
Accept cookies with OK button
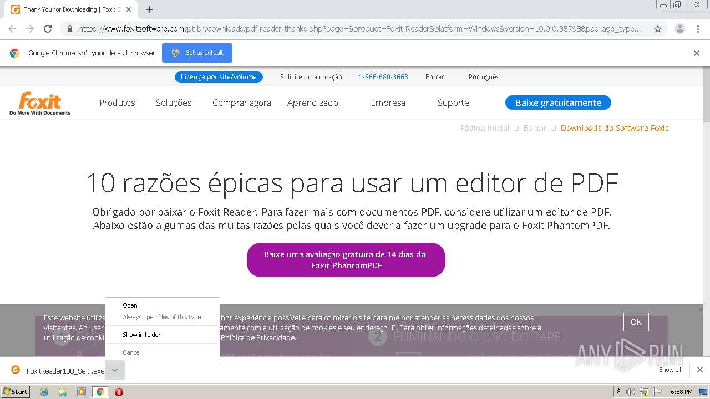636,322
